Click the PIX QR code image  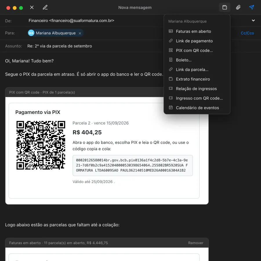click(41, 145)
